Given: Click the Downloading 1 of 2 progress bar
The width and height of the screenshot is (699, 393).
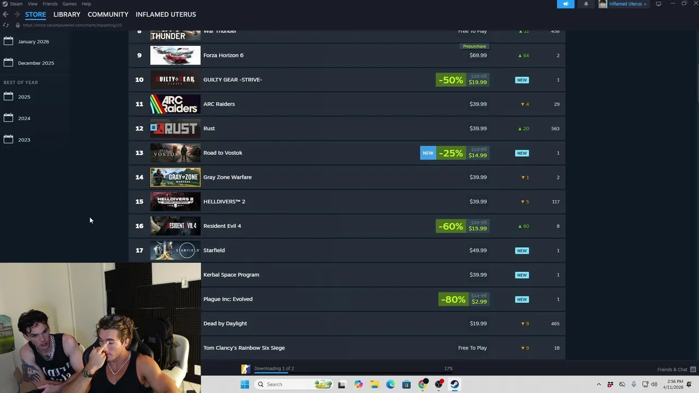Looking at the screenshot, I should (x=353, y=373).
